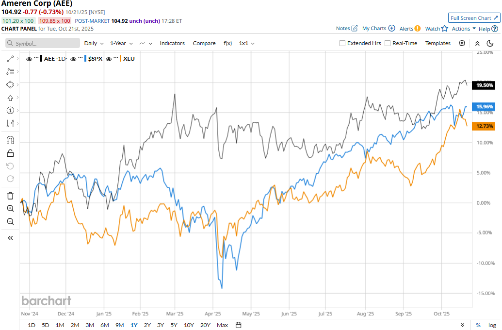
Task: Click the Watch link
Action: click(433, 29)
